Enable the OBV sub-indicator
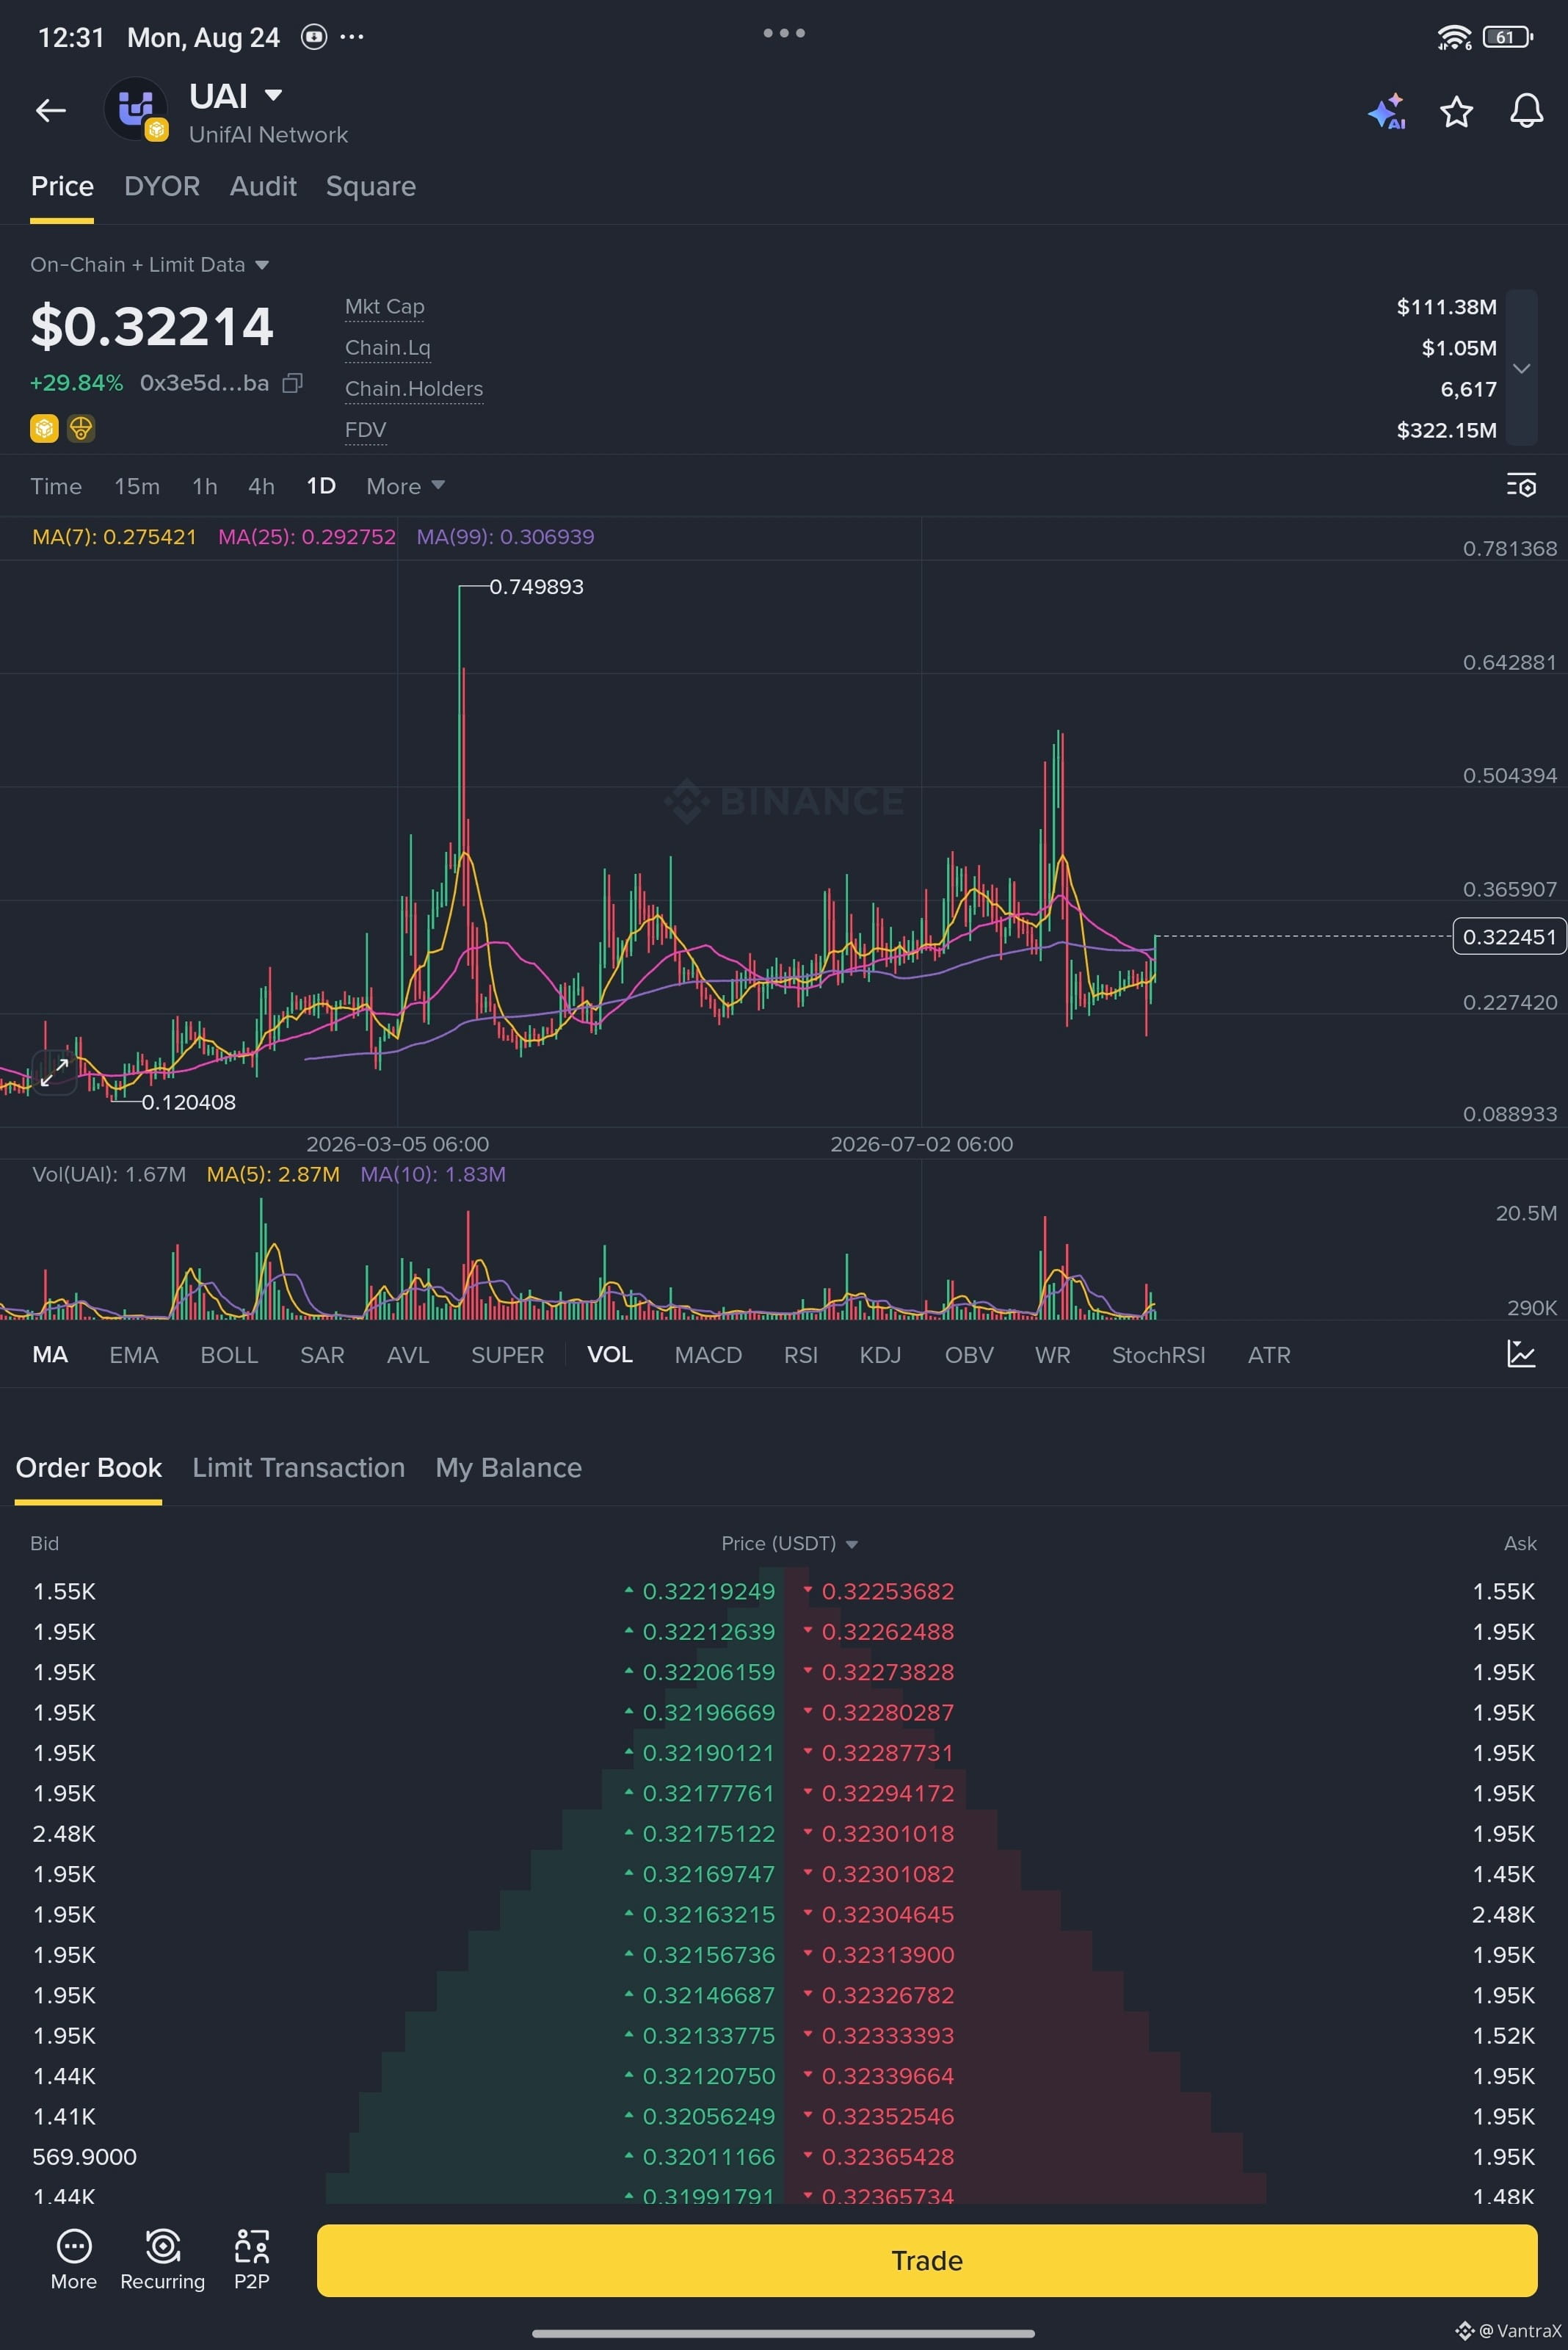Viewport: 1568px width, 2350px height. coord(969,1355)
